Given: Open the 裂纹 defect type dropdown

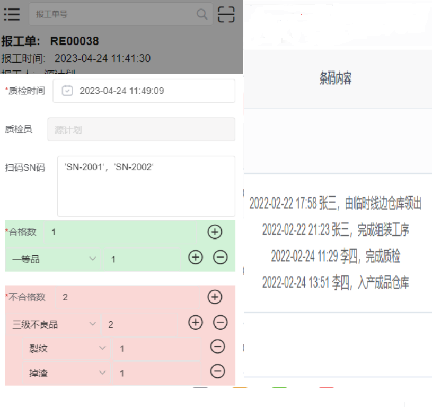Looking at the screenshot, I should pos(103,348).
